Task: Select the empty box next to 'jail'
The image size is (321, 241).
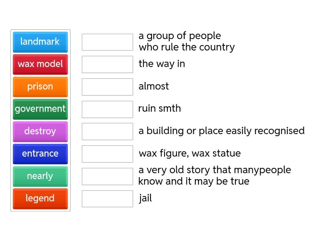Action: (x=107, y=199)
